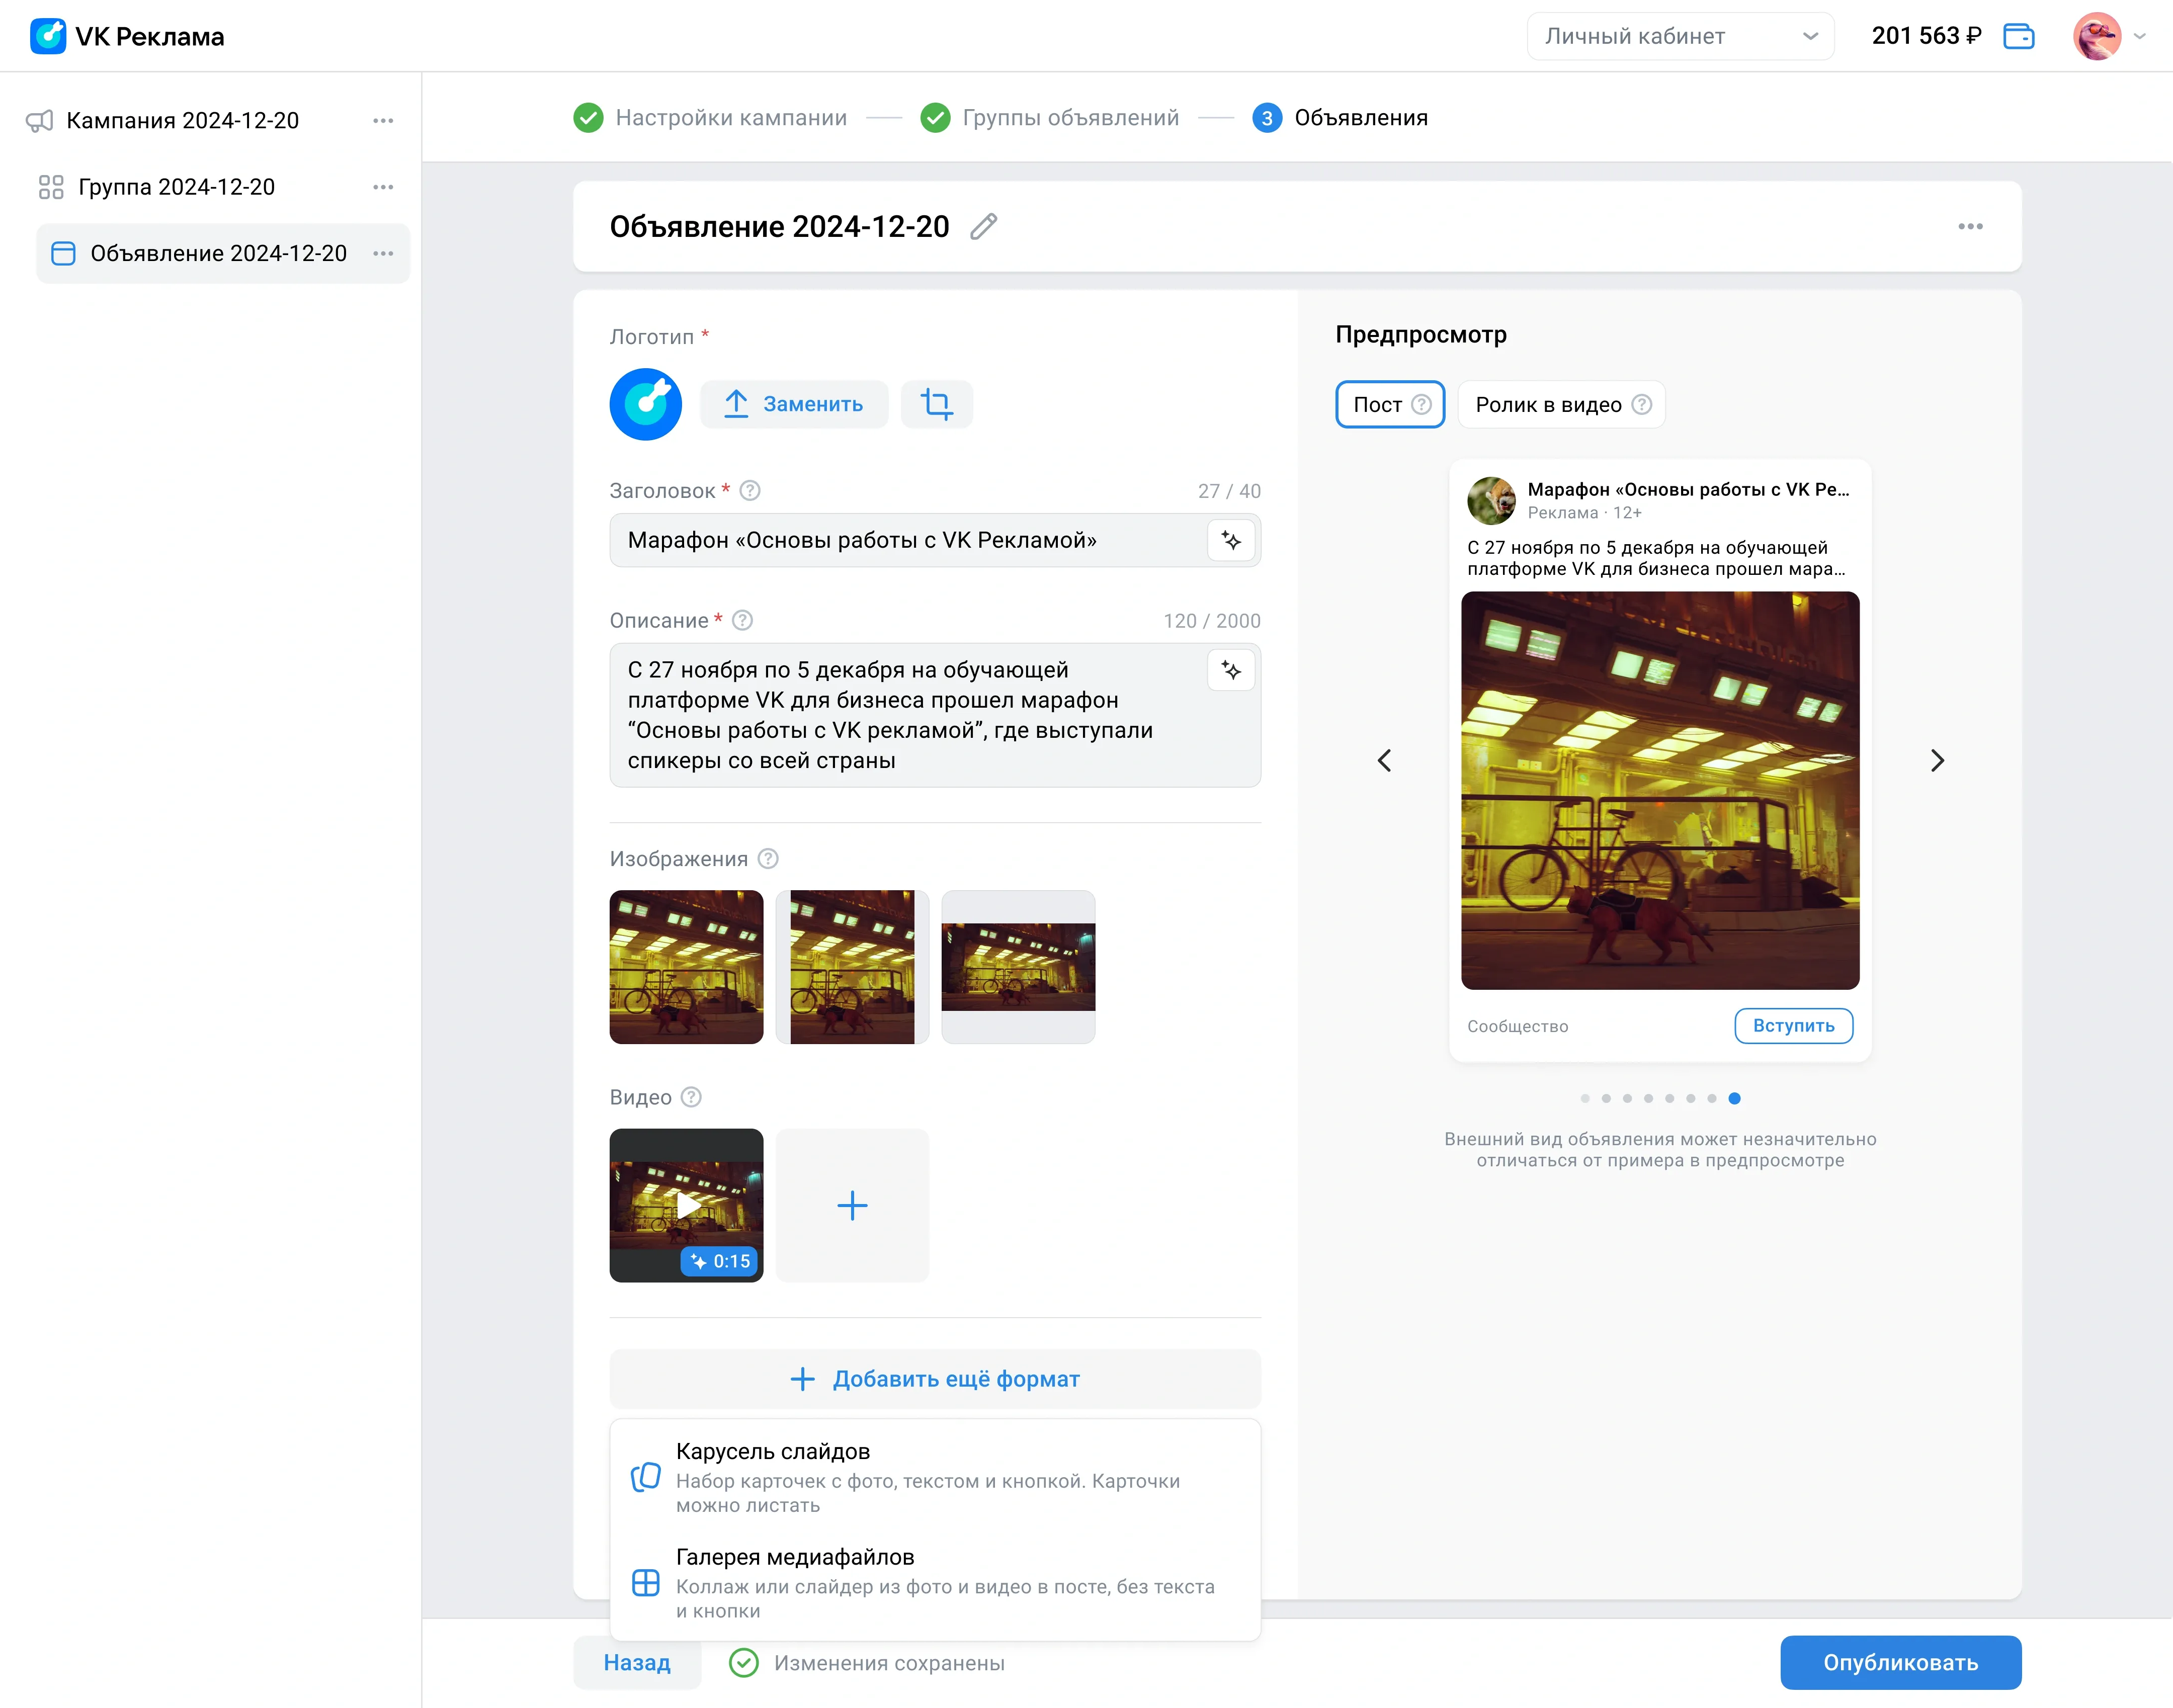The height and width of the screenshot is (1708, 2173).
Task: Generate description with AI sparkle
Action: click(1231, 670)
